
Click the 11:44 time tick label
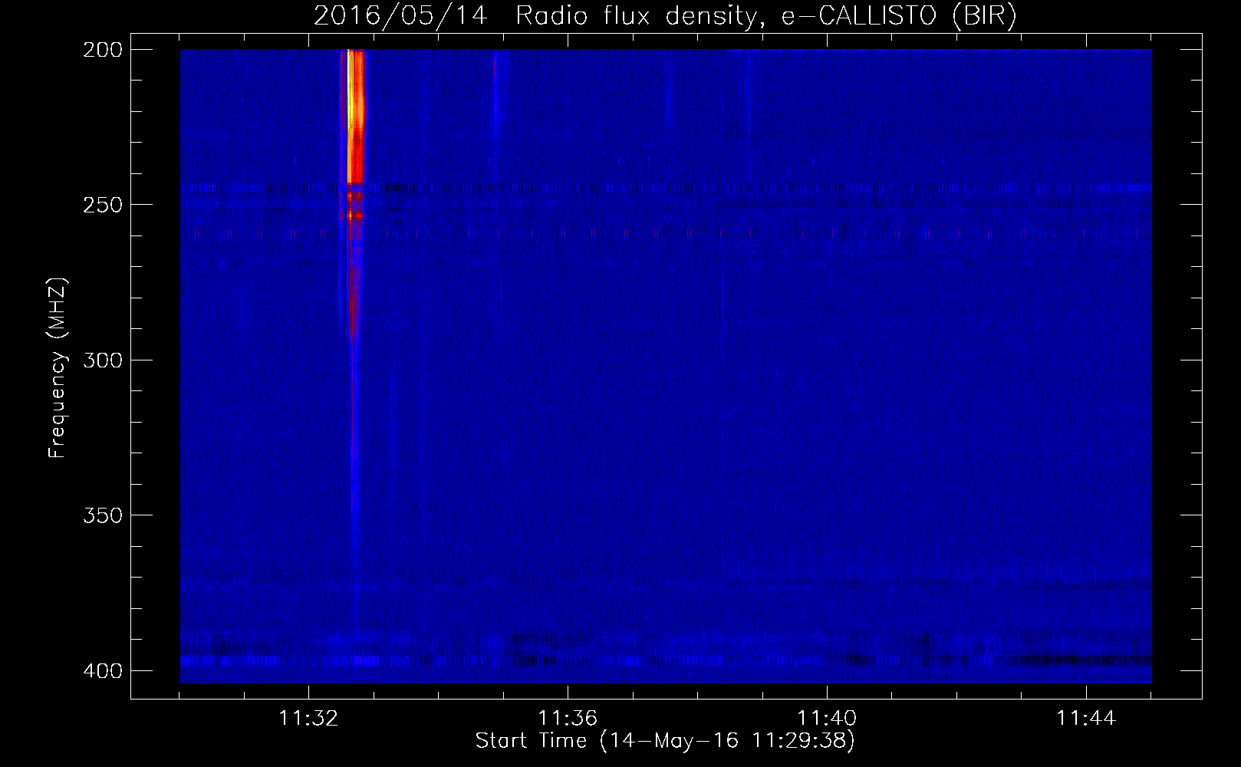(1086, 719)
